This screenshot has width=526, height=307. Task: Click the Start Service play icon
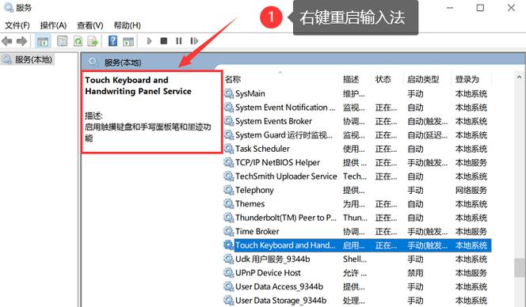[149, 41]
